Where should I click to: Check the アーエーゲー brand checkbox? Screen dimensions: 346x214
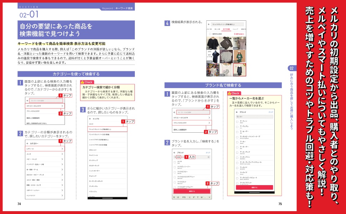[237, 132]
